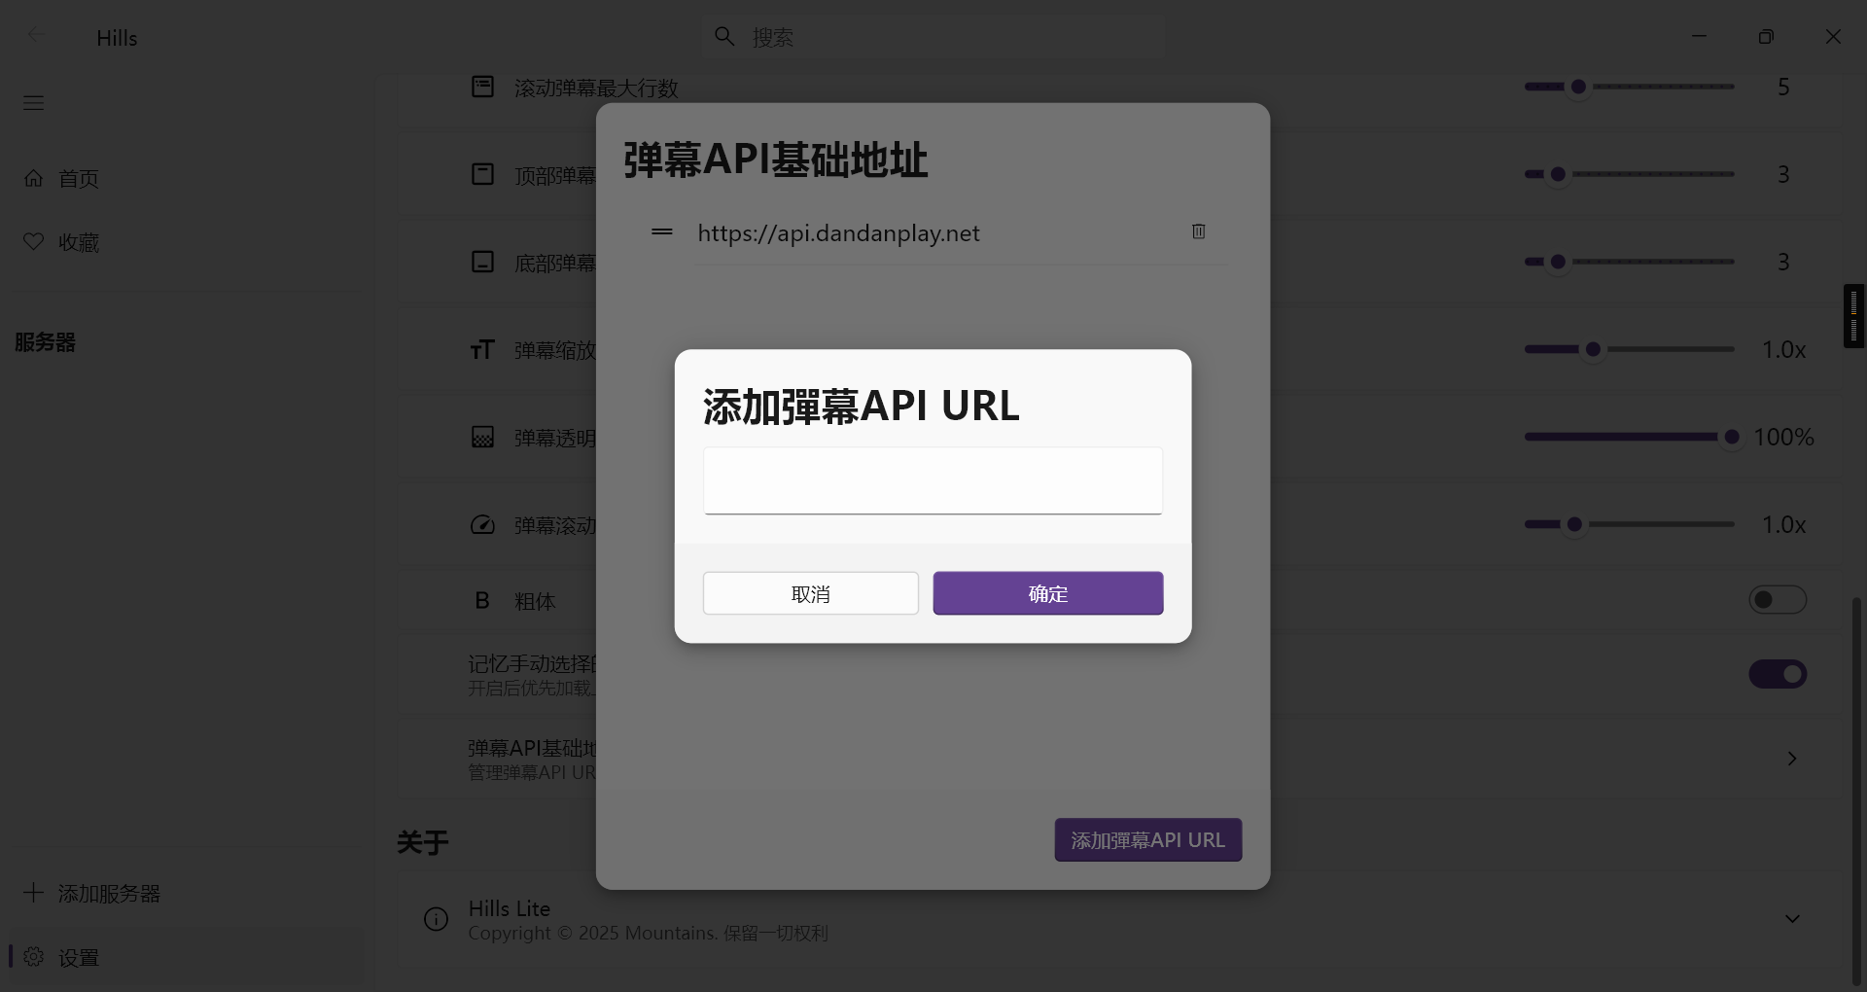Click the plus icon beside 添加服务器
The image size is (1867, 992).
pyautogui.click(x=34, y=893)
